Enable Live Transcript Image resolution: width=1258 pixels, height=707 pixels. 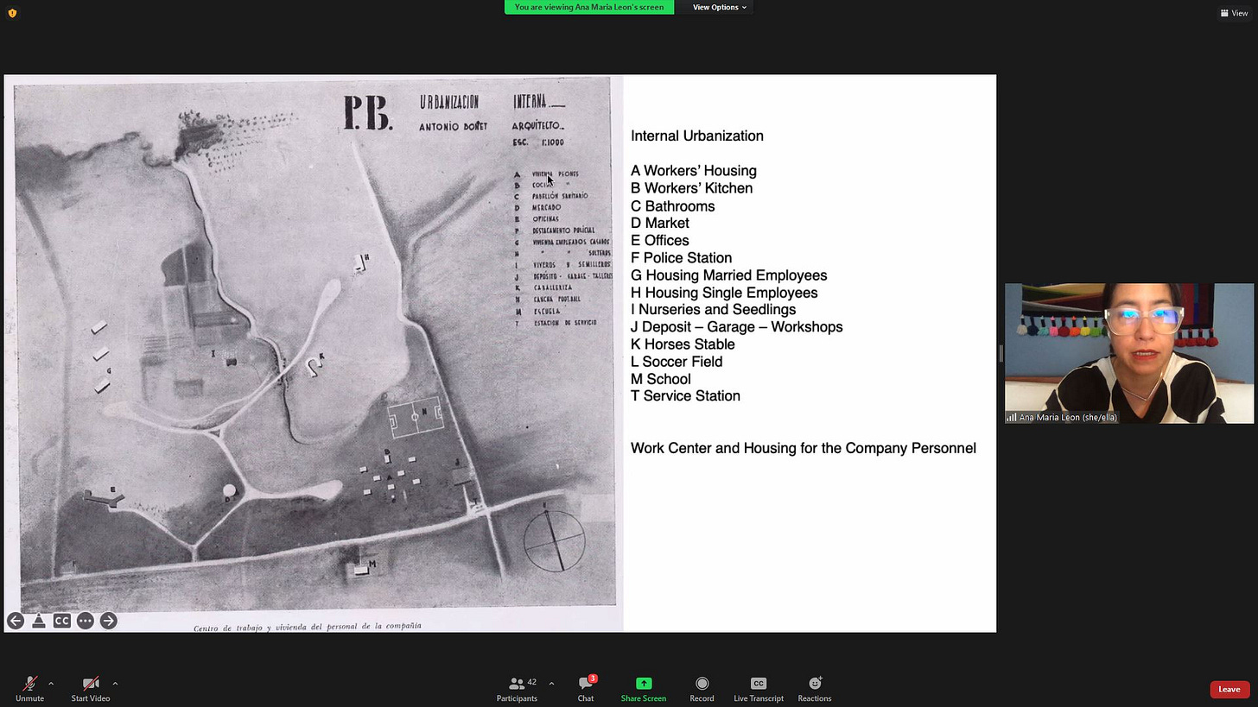click(759, 688)
